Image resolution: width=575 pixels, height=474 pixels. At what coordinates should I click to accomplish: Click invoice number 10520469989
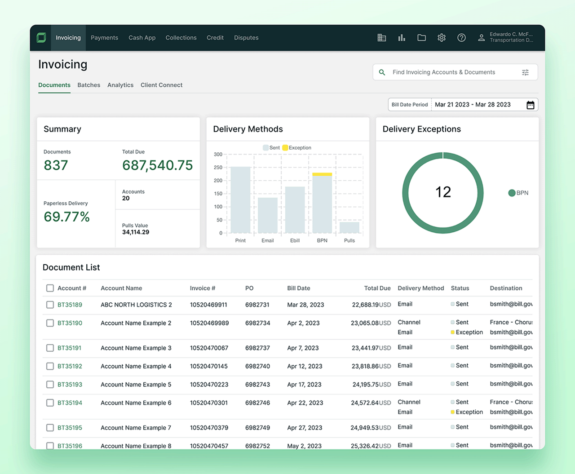click(x=209, y=323)
